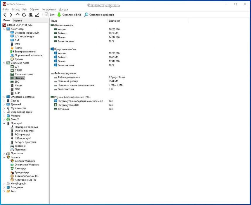Open the Інструменти menu
Screen dimensions: 251x205
49,9
